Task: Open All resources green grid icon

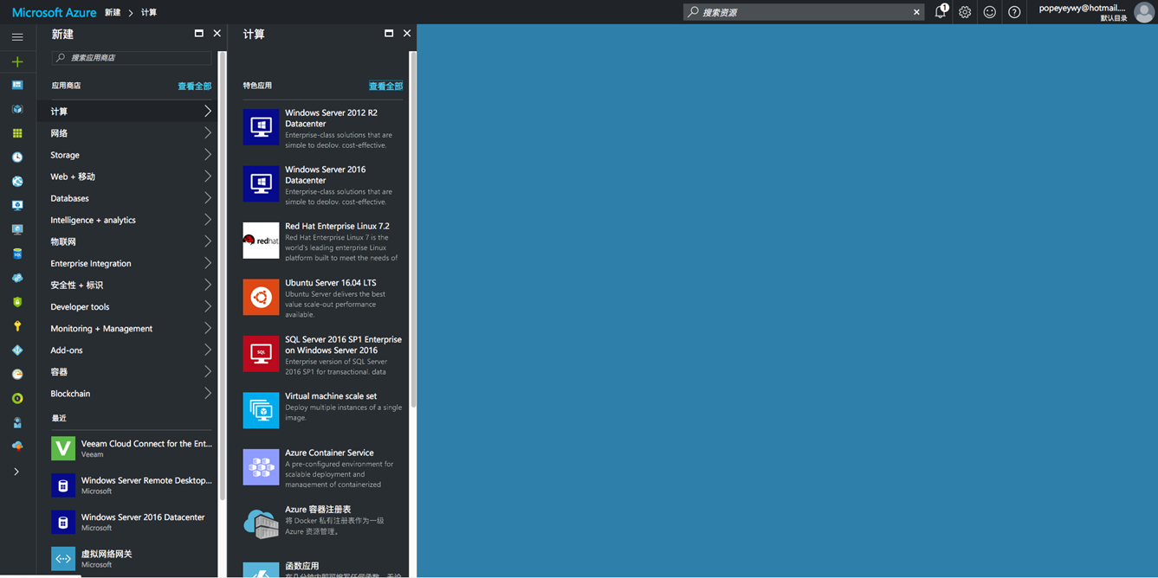Action: coord(17,133)
